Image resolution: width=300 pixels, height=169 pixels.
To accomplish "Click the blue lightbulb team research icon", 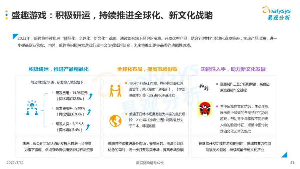I will point(32,108).
